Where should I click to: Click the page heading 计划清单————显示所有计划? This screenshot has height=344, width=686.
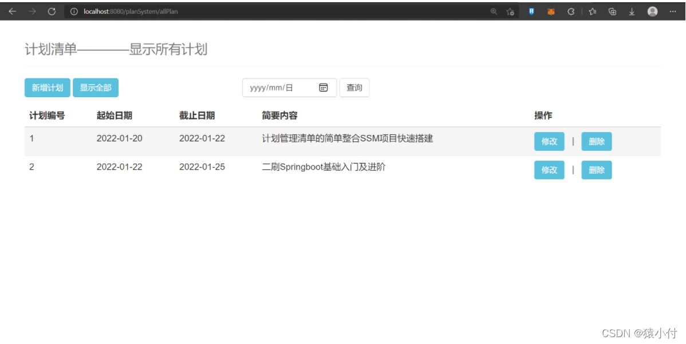point(116,49)
